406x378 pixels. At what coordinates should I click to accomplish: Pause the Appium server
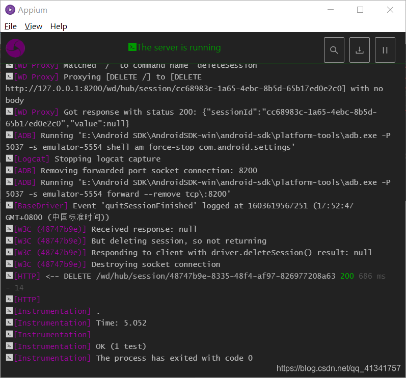(385, 50)
